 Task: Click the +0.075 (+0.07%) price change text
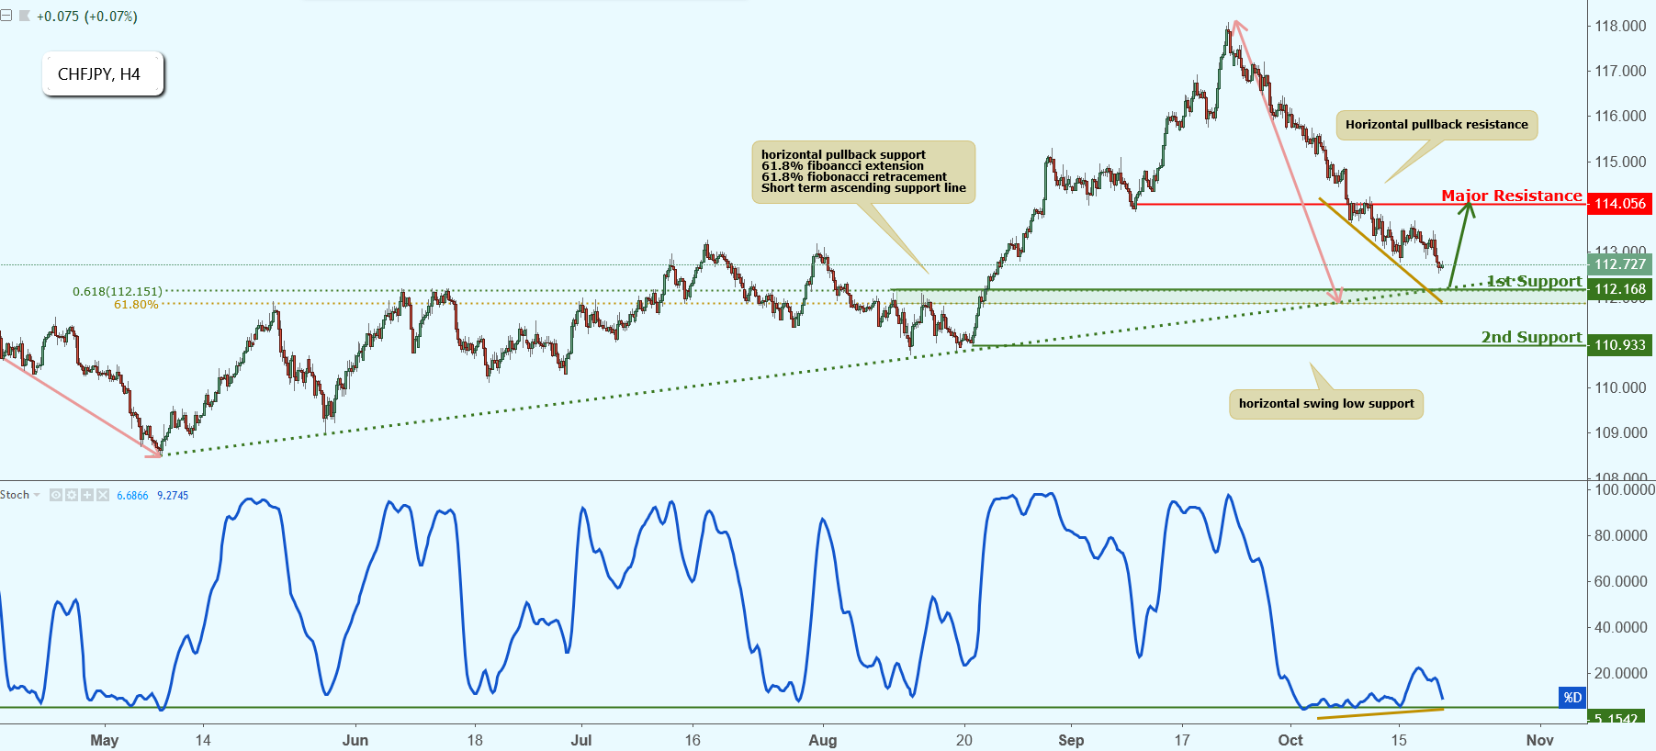coord(86,17)
